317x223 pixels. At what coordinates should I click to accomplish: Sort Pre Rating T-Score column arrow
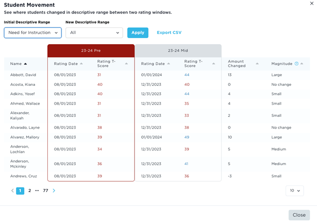(126, 64)
